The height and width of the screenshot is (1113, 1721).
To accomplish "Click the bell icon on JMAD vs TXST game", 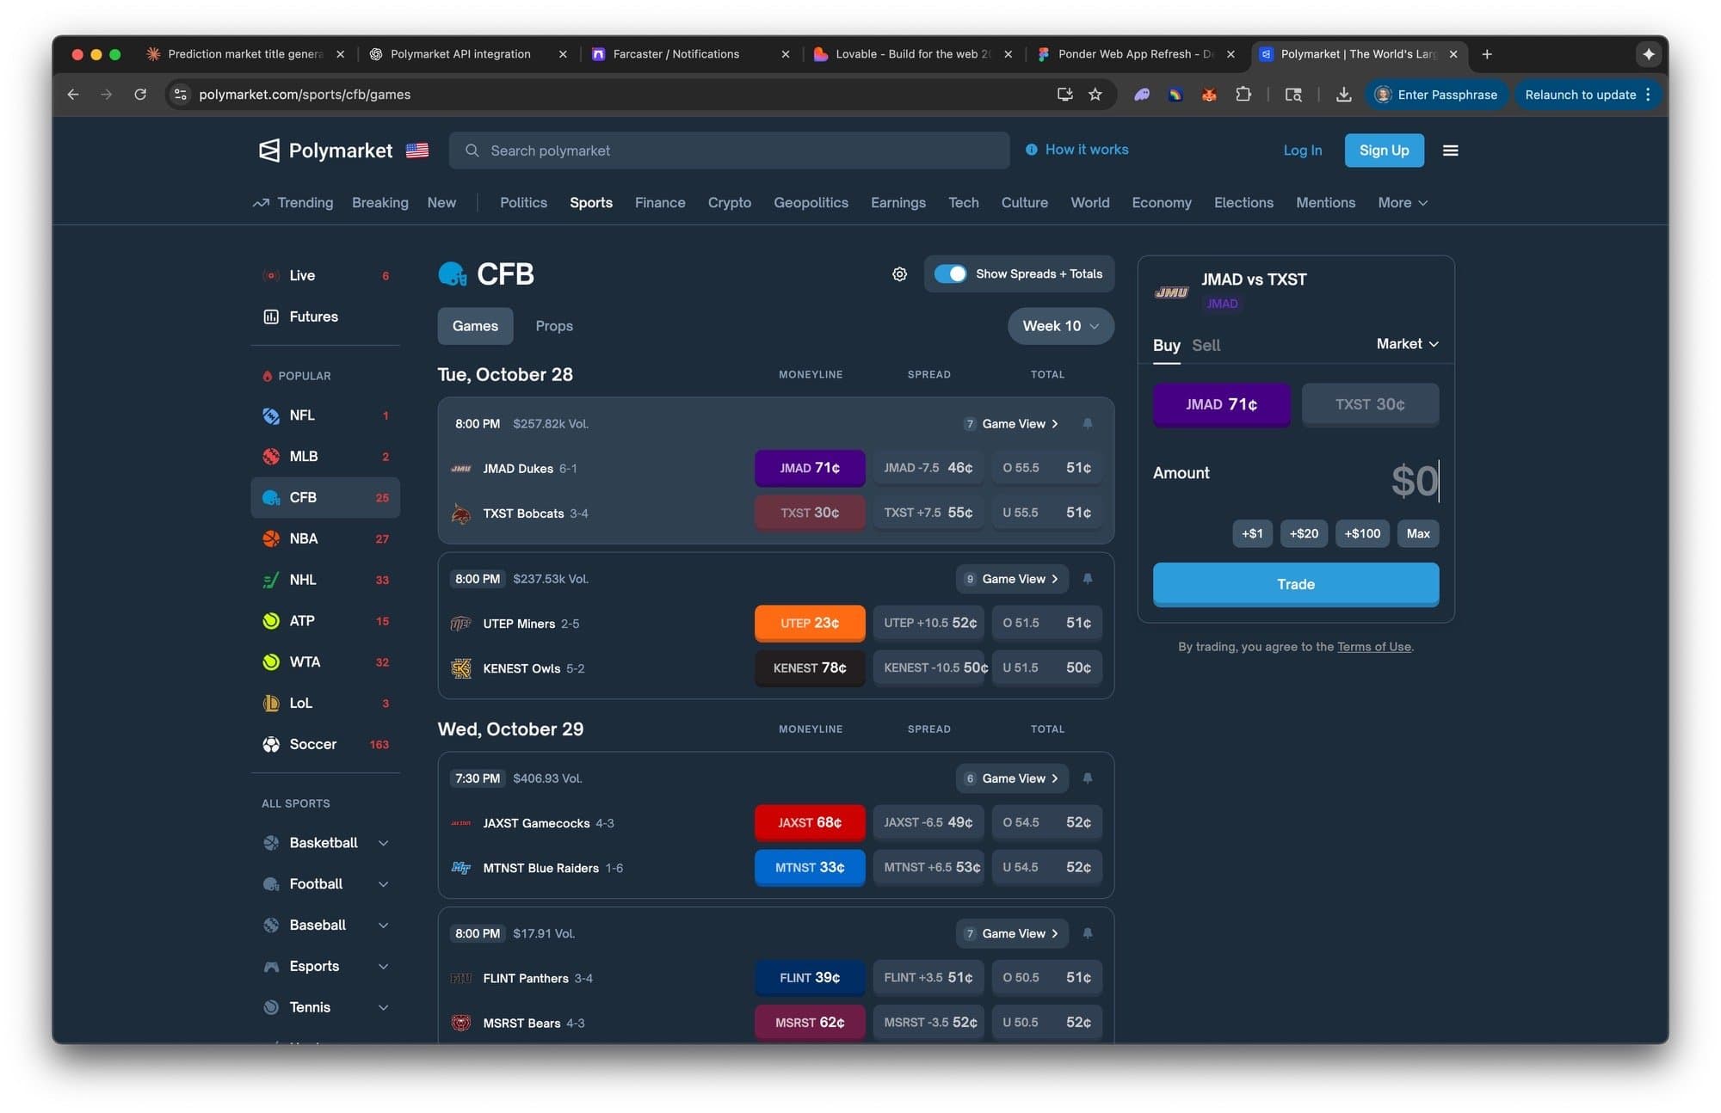I will tap(1088, 424).
